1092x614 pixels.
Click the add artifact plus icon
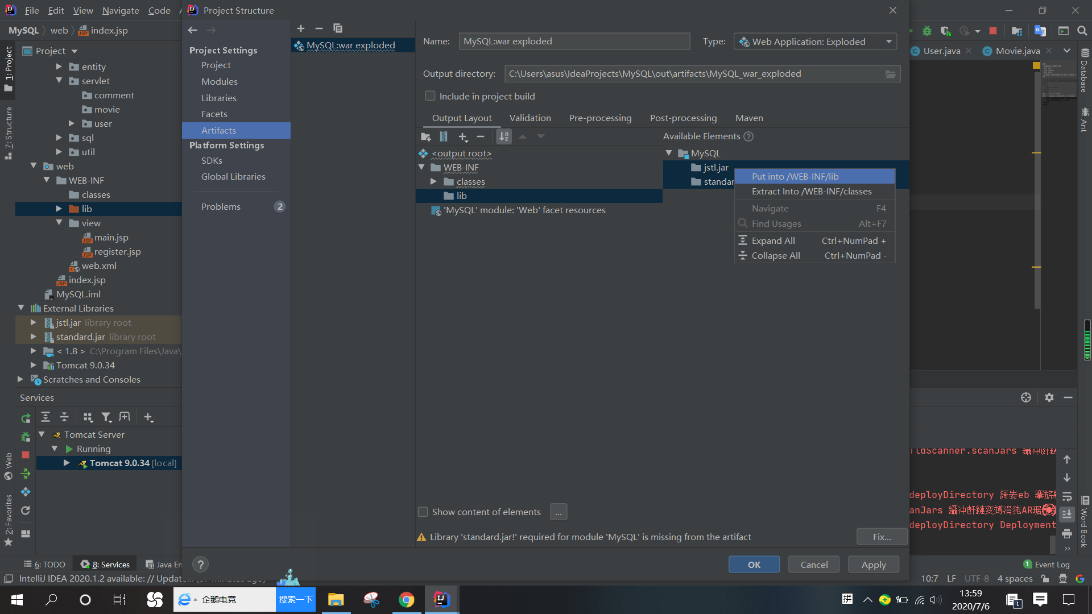click(301, 28)
